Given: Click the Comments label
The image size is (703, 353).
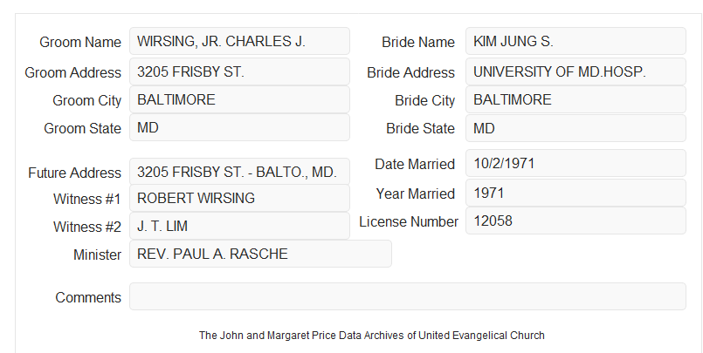Looking at the screenshot, I should 88,297.
